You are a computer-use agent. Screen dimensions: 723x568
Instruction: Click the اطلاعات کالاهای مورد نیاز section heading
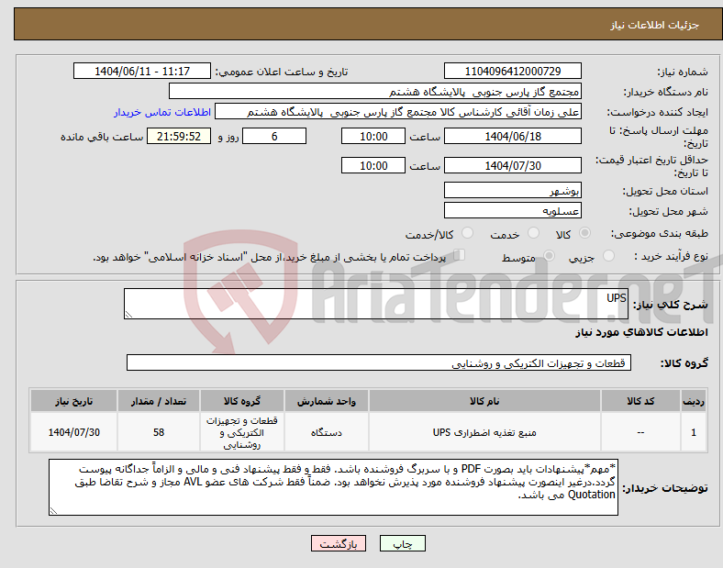click(641, 332)
